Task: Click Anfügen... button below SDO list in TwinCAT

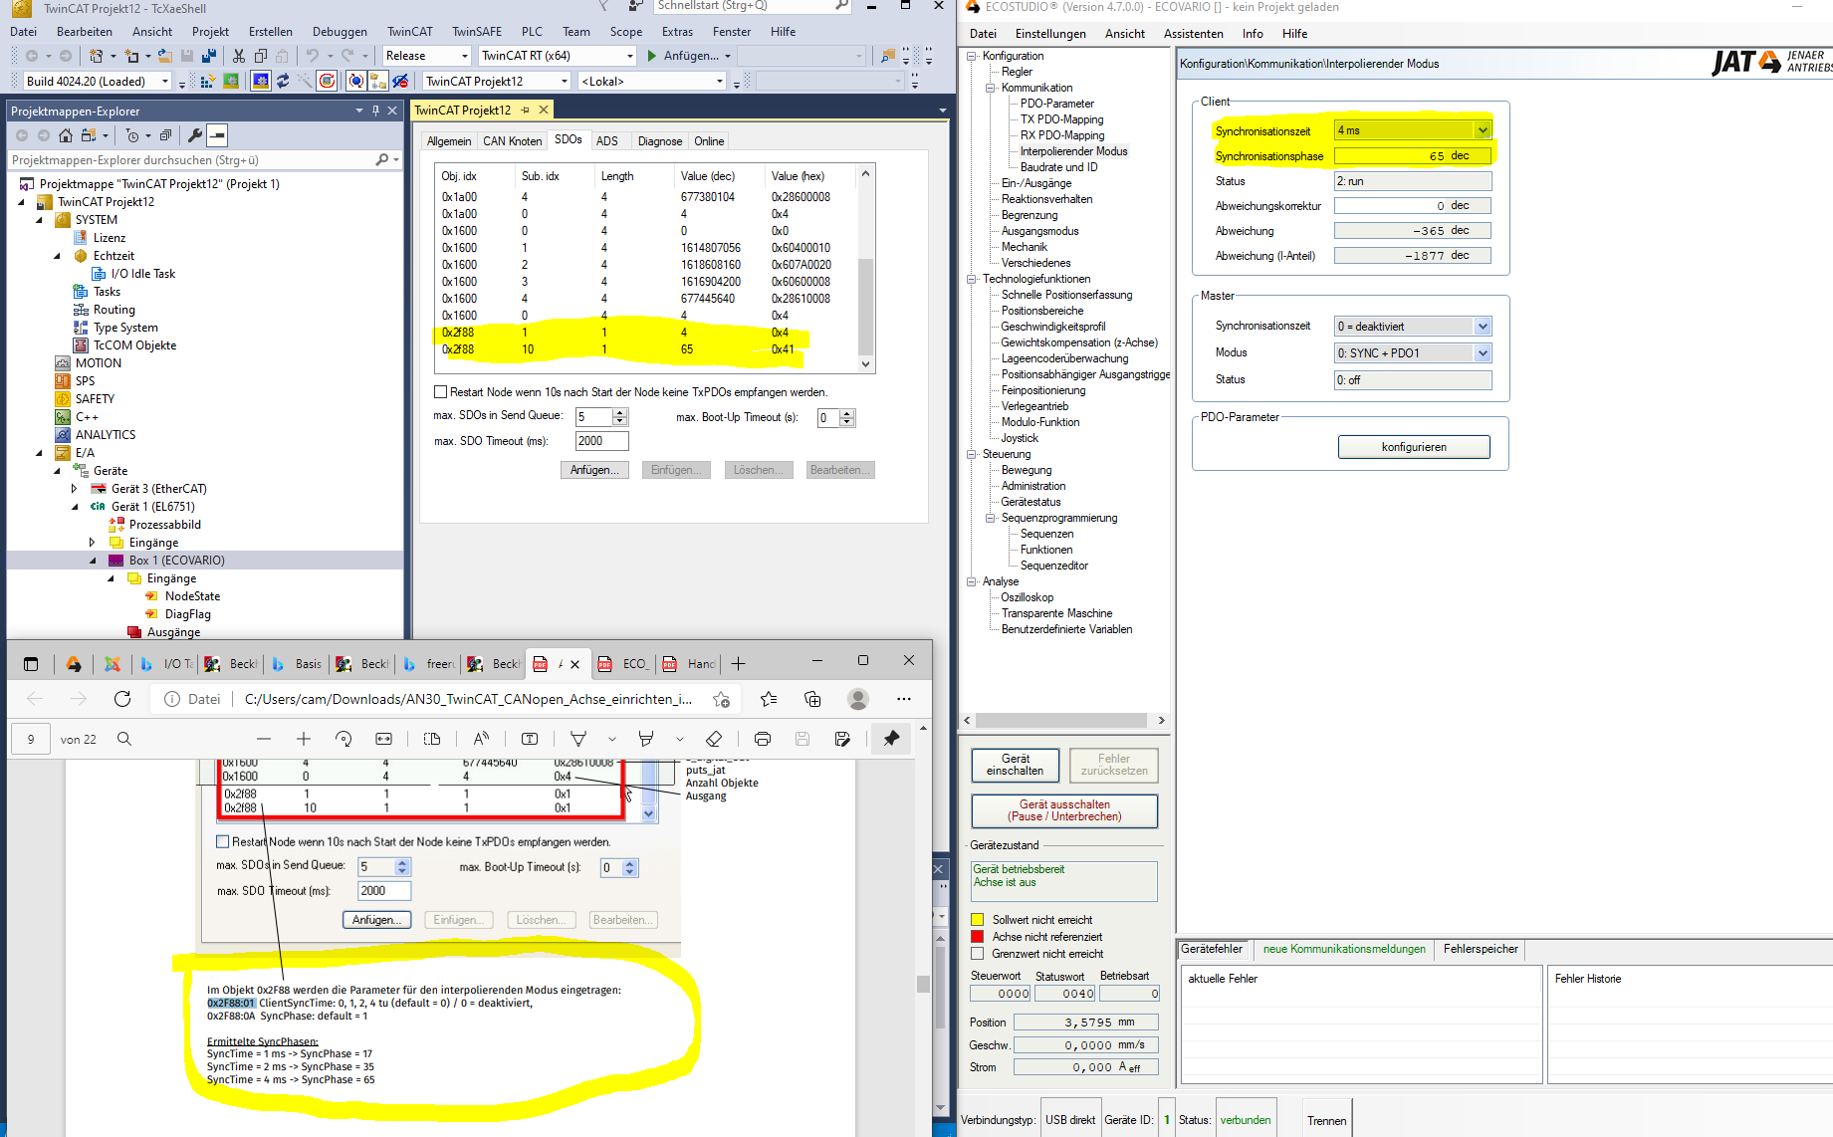Action: click(594, 470)
